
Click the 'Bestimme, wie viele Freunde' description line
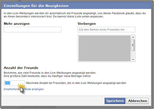click(x=50, y=73)
